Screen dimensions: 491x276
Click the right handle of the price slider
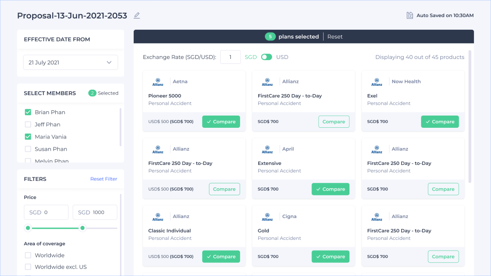coord(82,228)
